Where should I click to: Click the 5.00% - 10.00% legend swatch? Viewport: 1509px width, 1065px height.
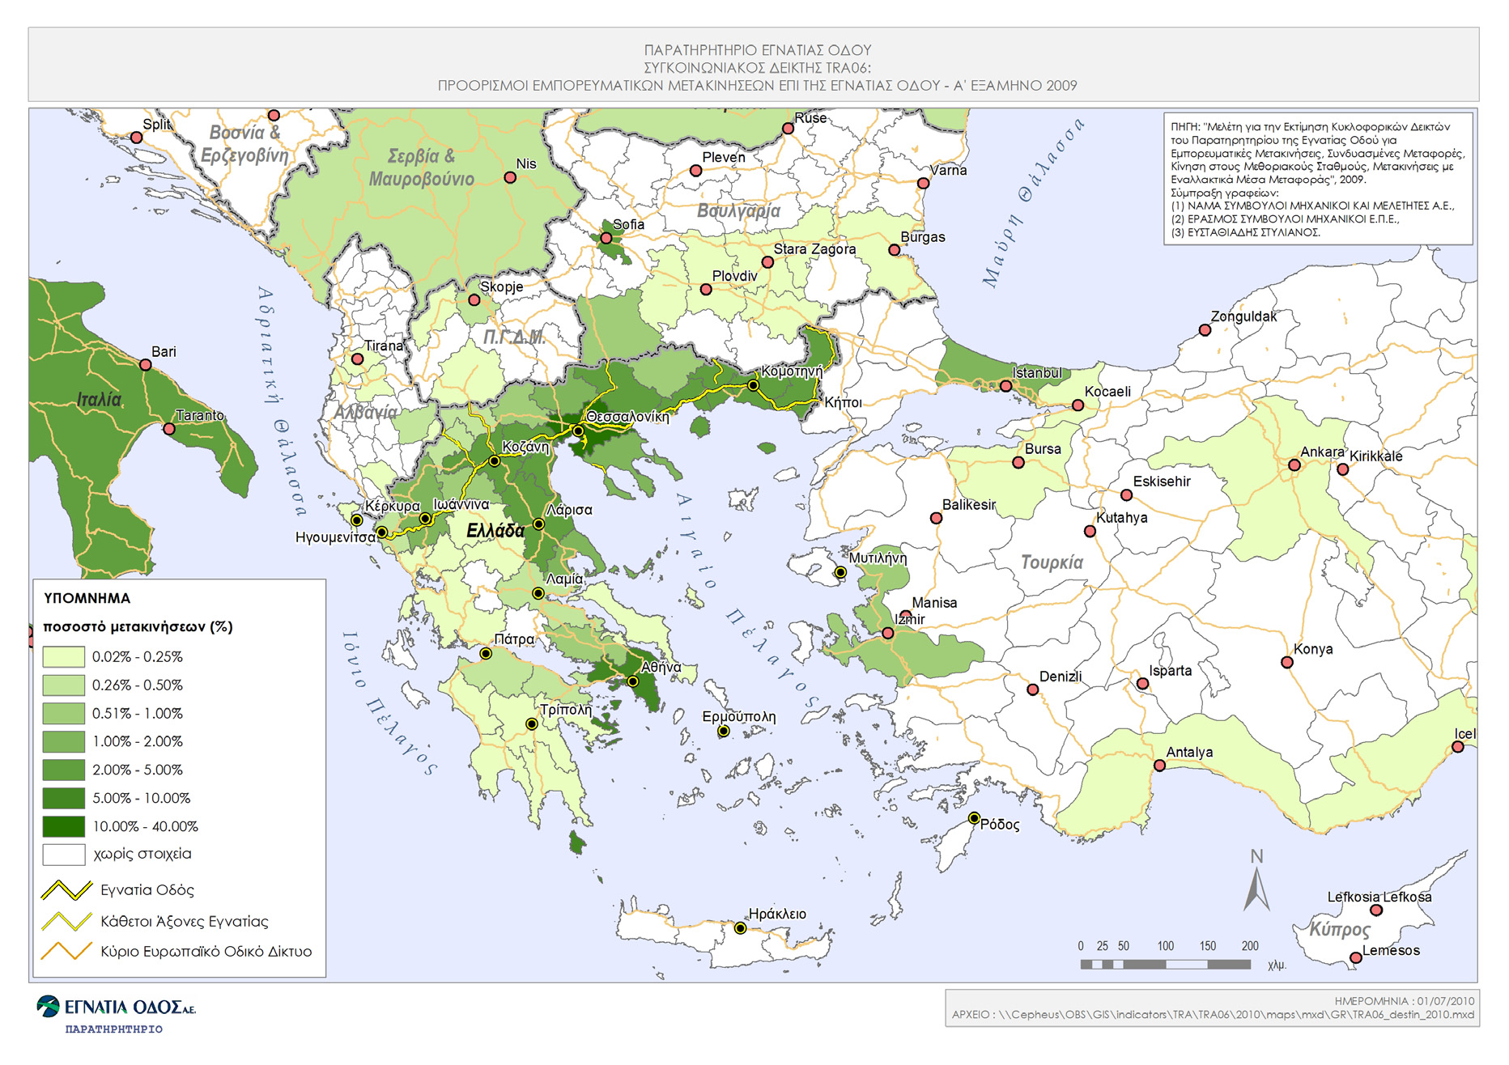click(x=64, y=798)
